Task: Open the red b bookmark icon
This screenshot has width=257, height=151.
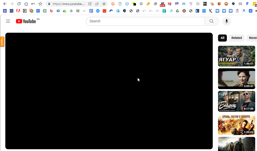Action: click(51, 11)
